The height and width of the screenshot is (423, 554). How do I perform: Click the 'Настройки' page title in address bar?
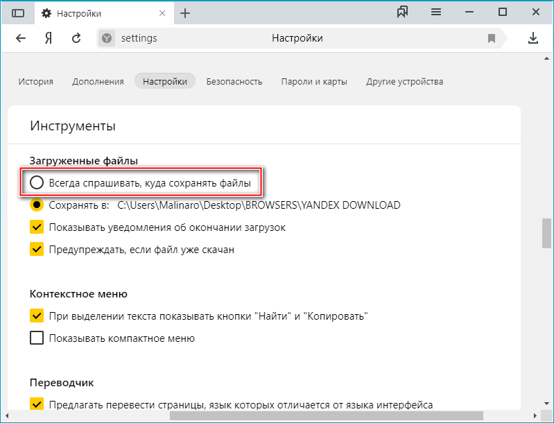(297, 38)
